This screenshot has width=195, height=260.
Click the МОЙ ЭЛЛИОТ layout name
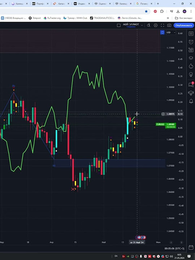click(x=131, y=25)
